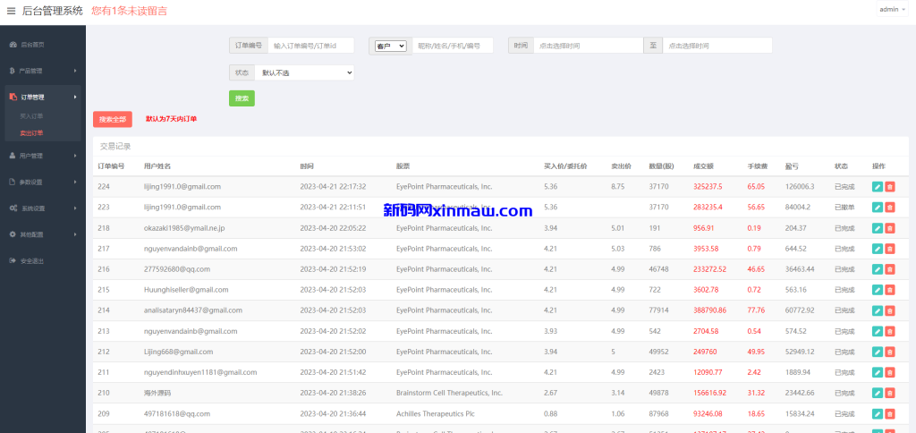Open the admin account dropdown
Viewport: 916px width, 433px height.
tap(892, 9)
